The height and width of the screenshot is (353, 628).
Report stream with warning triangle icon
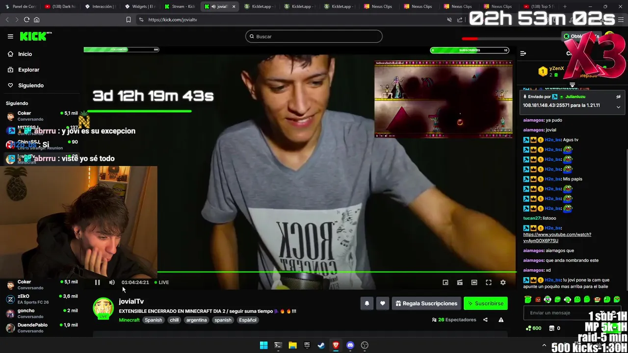click(x=501, y=320)
